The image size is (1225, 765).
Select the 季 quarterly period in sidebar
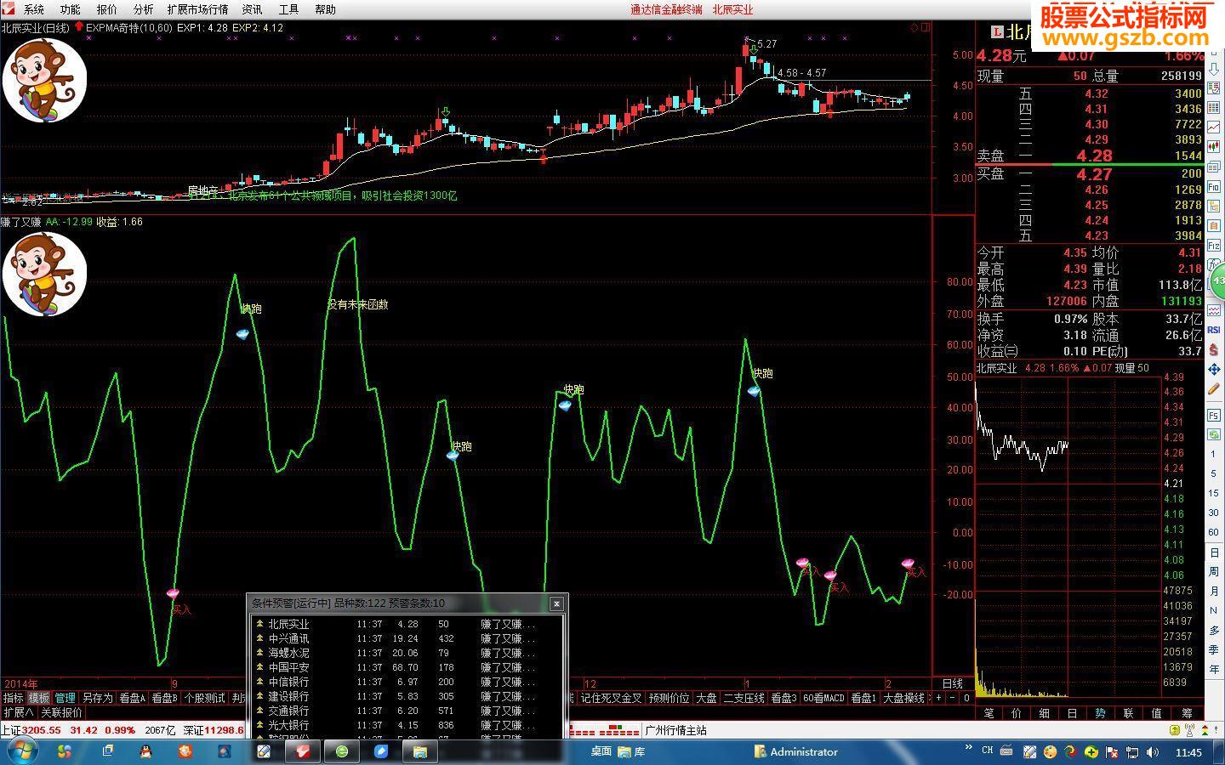(x=1214, y=649)
